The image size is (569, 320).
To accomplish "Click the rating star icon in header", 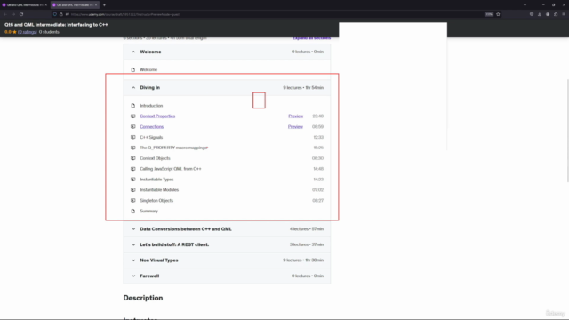I will pyautogui.click(x=14, y=32).
